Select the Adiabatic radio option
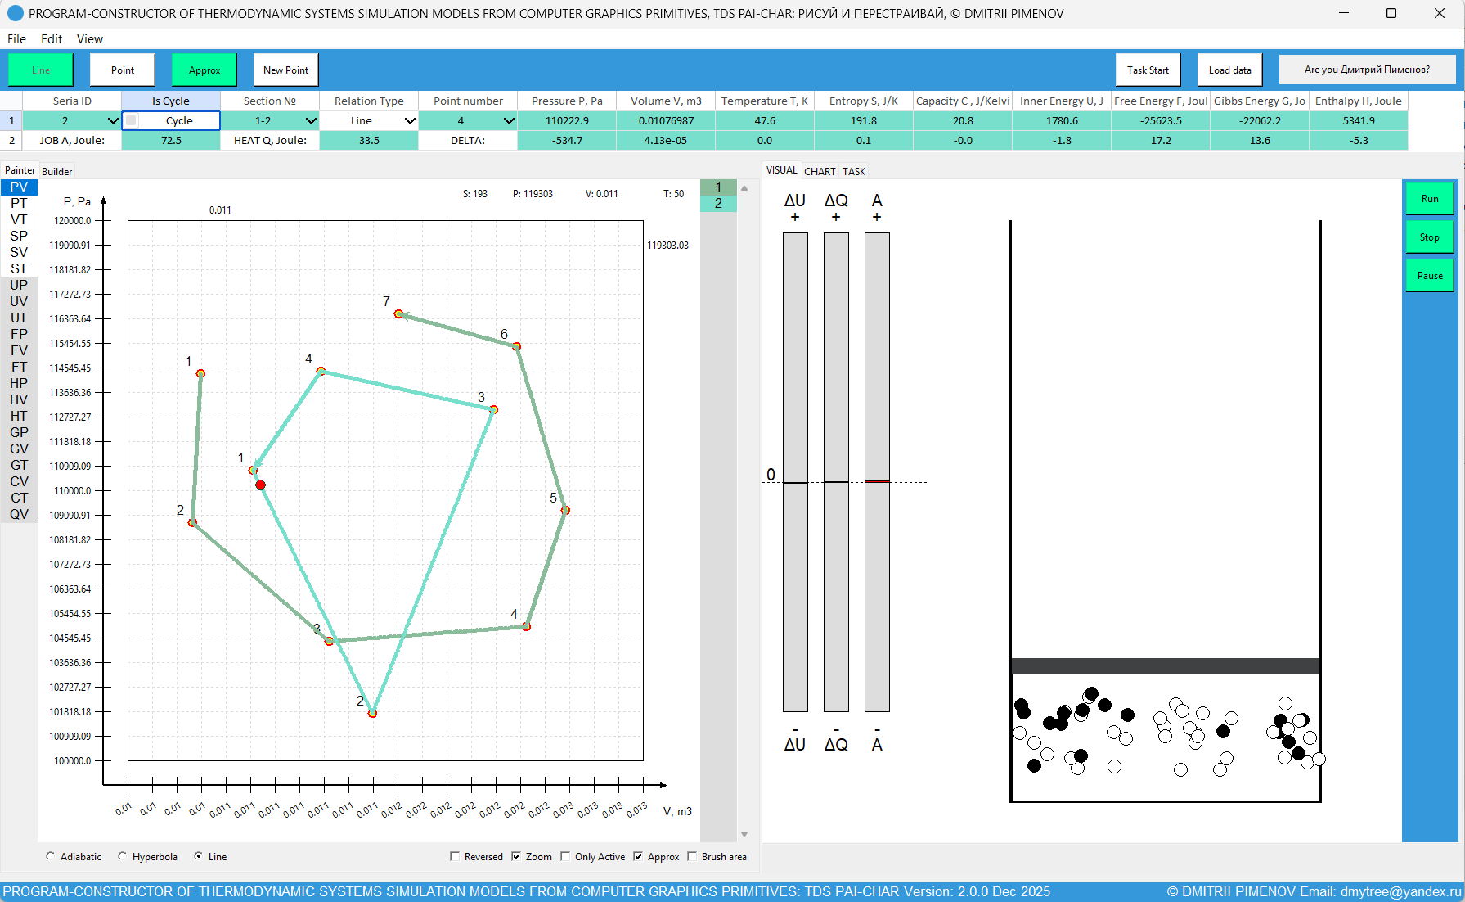Viewport: 1465px width, 902px height. pyautogui.click(x=51, y=857)
